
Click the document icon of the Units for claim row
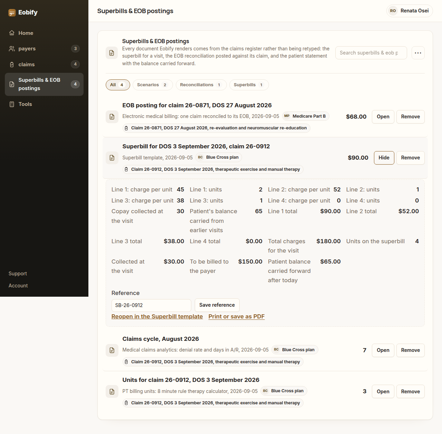point(112,392)
